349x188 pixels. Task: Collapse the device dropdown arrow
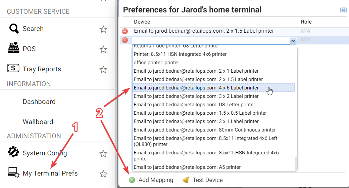point(293,40)
